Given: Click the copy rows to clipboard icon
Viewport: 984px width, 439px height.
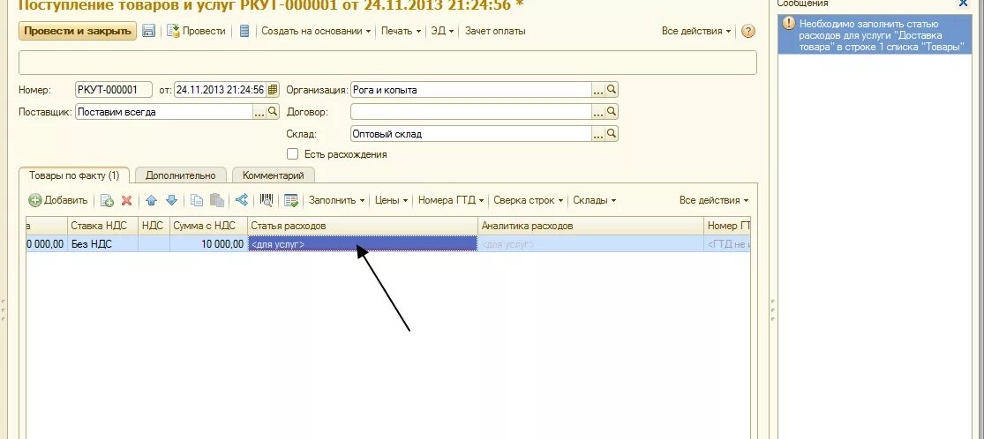Looking at the screenshot, I should coord(197,200).
